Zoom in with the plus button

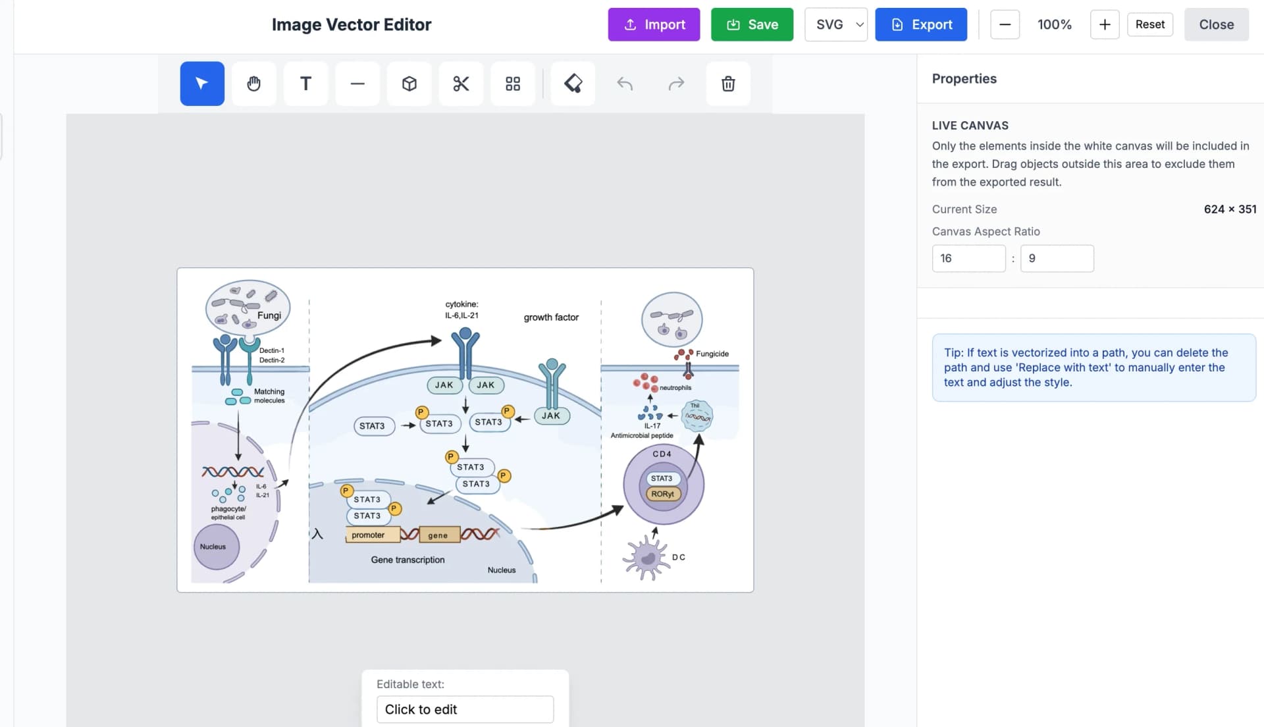pyautogui.click(x=1105, y=24)
